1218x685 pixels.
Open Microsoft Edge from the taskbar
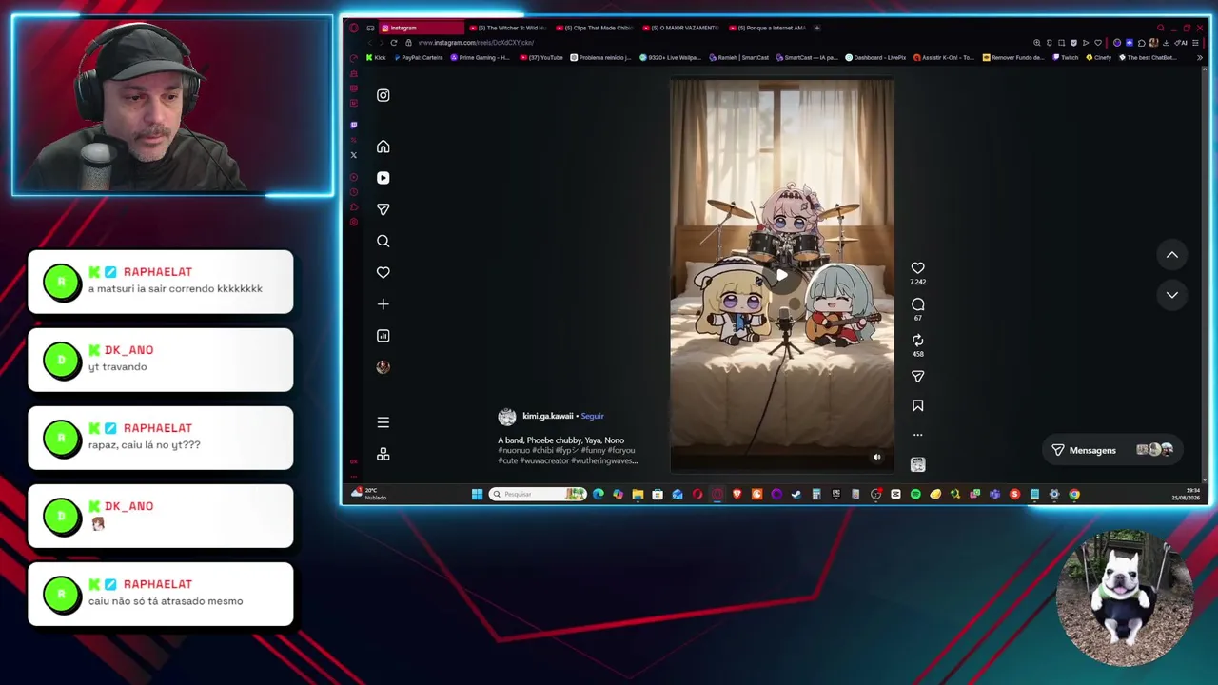click(598, 494)
